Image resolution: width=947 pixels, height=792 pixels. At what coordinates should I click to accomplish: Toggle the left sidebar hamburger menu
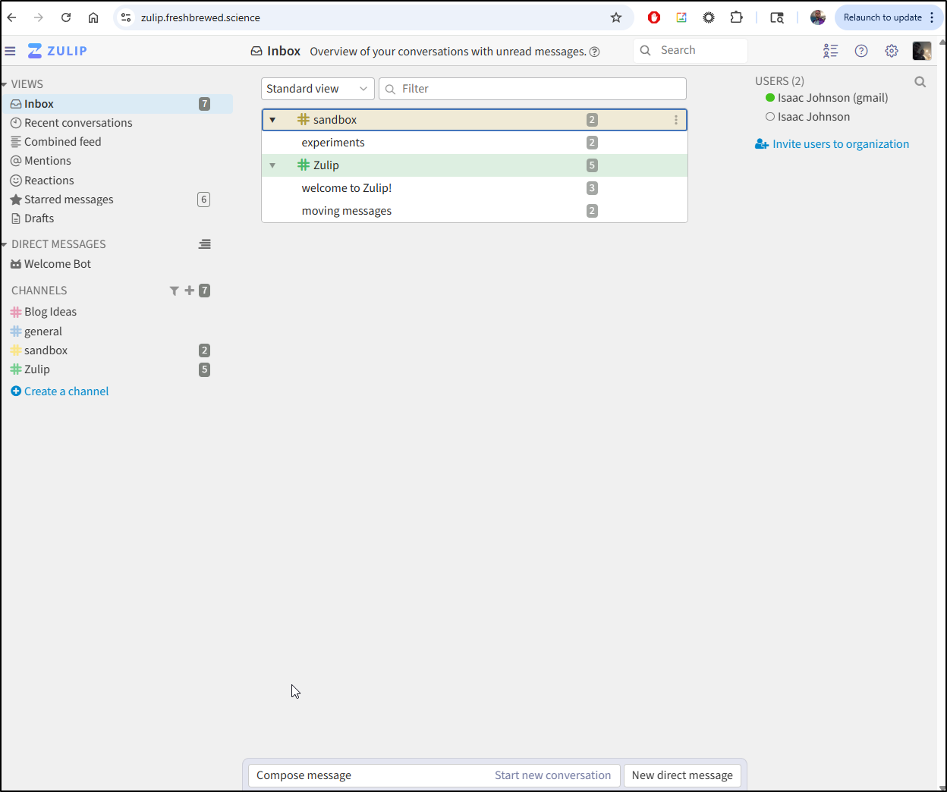coord(10,51)
